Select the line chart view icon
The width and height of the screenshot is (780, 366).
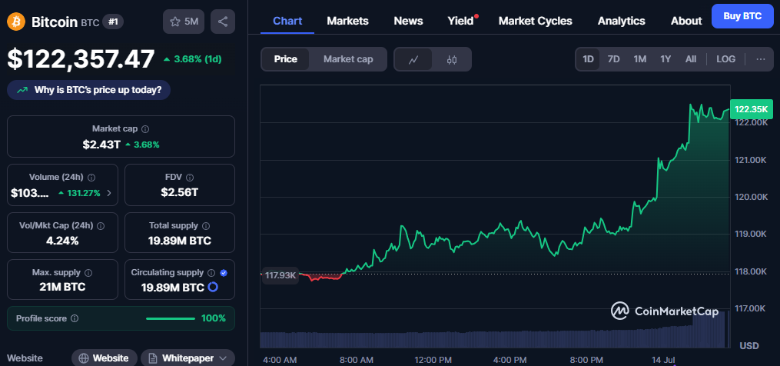413,60
